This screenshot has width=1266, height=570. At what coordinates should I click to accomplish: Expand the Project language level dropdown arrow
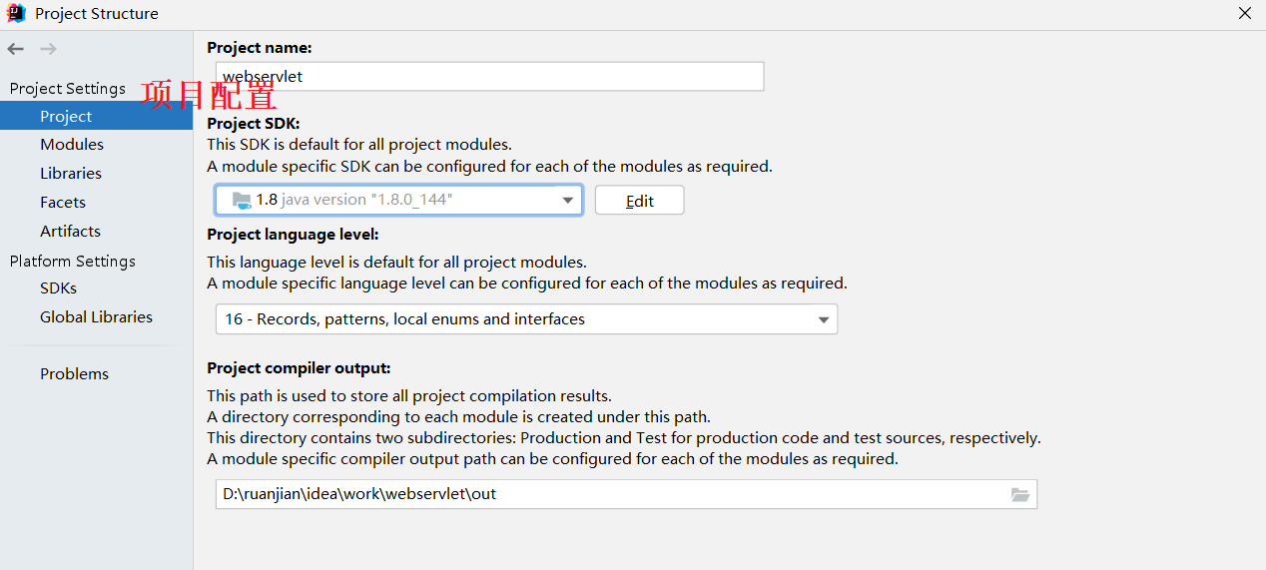pos(824,320)
